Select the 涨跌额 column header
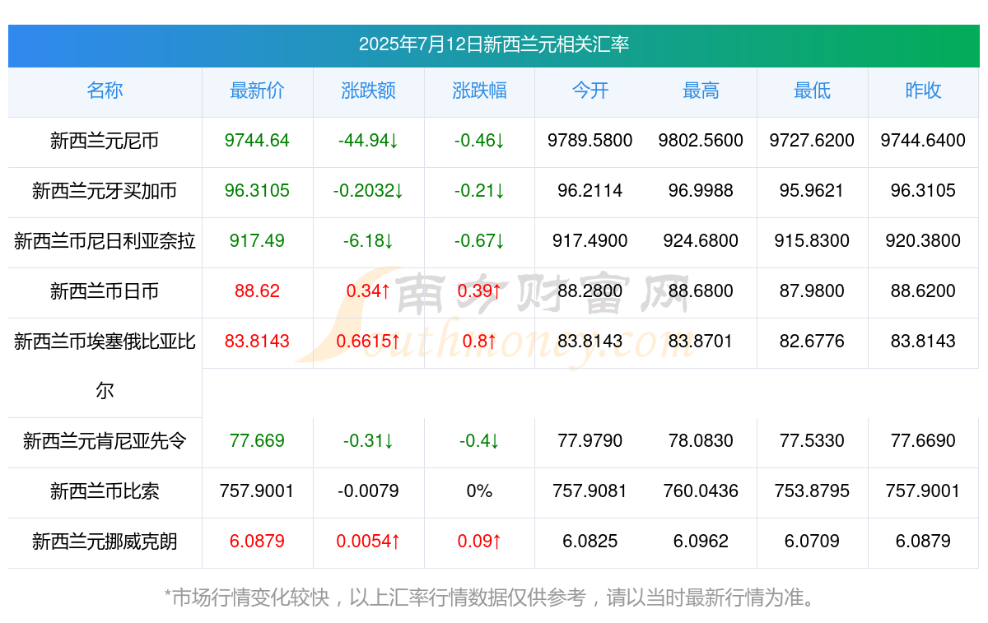Image resolution: width=988 pixels, height=623 pixels. tap(368, 91)
